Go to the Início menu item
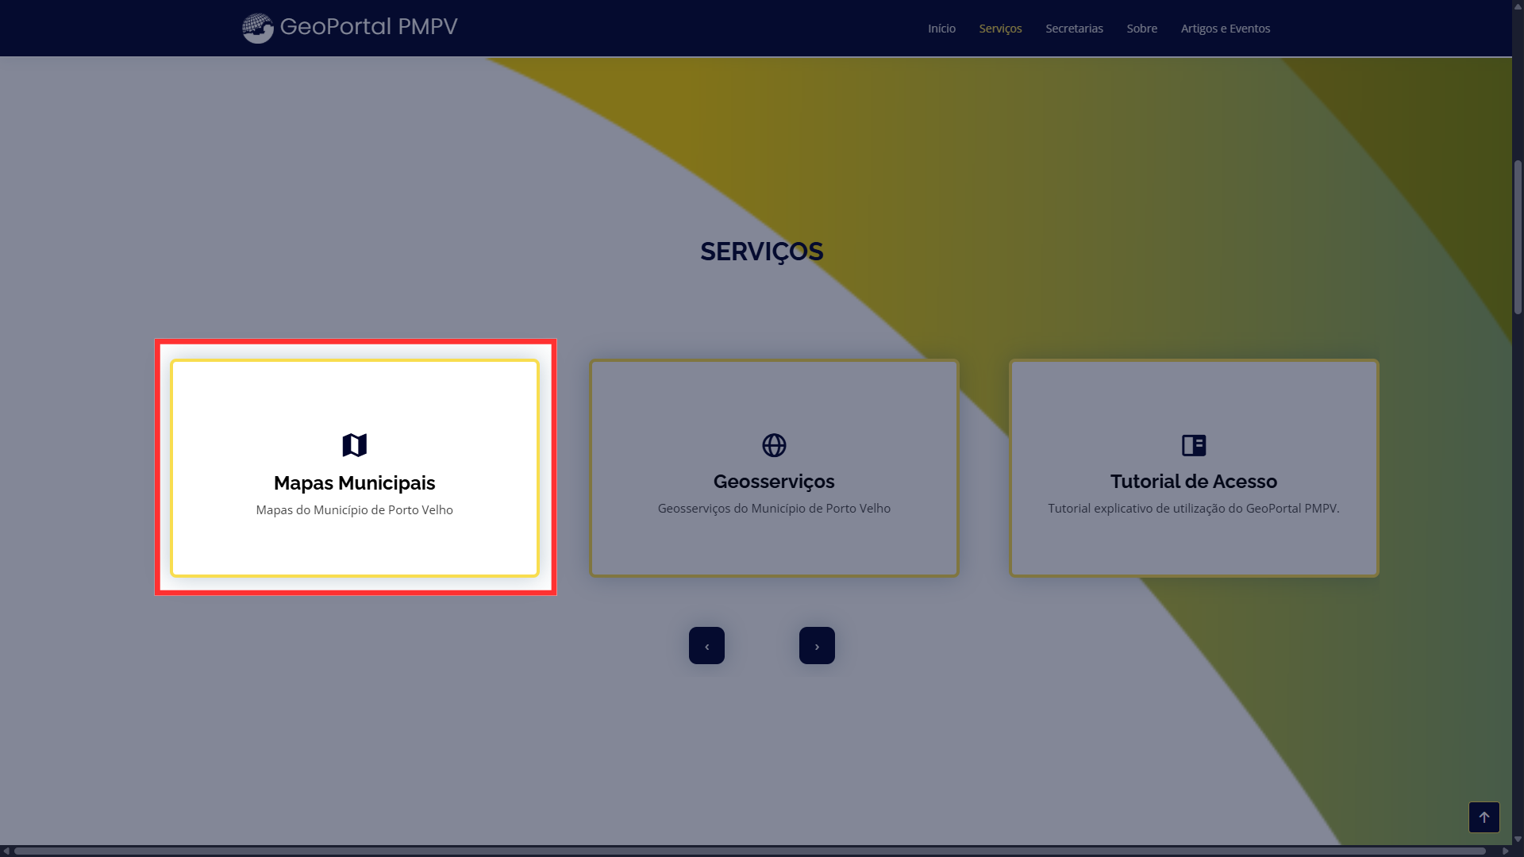 point(941,29)
